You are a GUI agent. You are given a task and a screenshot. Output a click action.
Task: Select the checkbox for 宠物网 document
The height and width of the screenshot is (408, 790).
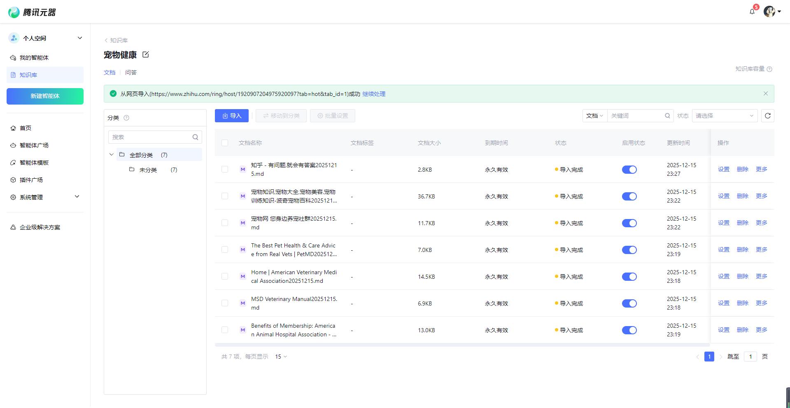pos(225,223)
